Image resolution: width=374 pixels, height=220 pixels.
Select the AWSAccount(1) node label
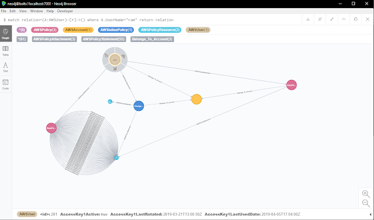tap(78, 30)
